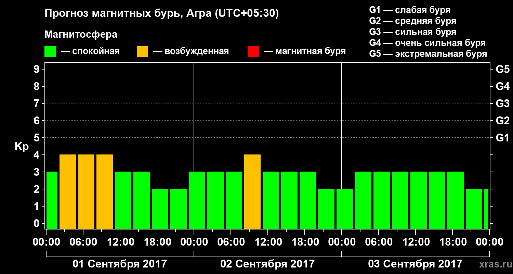Viewport: 513px width, 274px height.
Task: Click the G2 — средняя буря legend text
Action: [x=413, y=21]
